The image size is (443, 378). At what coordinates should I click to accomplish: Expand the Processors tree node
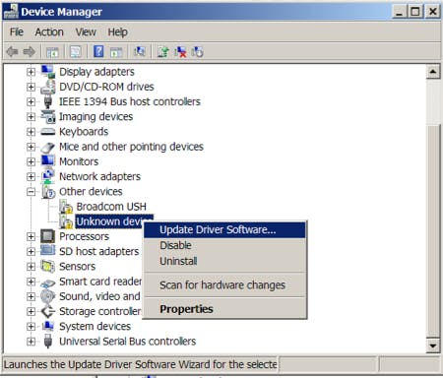(x=31, y=236)
